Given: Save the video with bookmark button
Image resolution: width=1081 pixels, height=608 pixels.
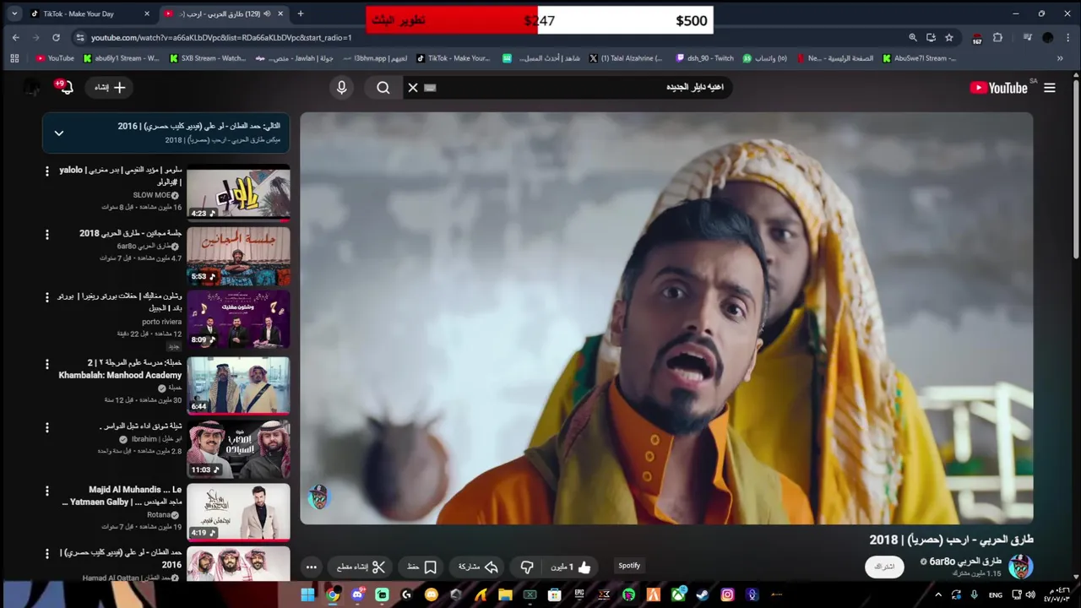Looking at the screenshot, I should tap(421, 567).
